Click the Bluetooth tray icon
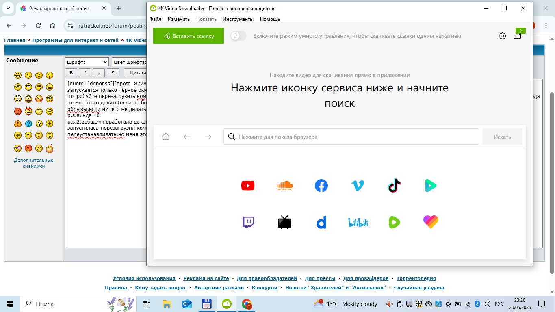The width and height of the screenshot is (555, 312). coord(477,303)
